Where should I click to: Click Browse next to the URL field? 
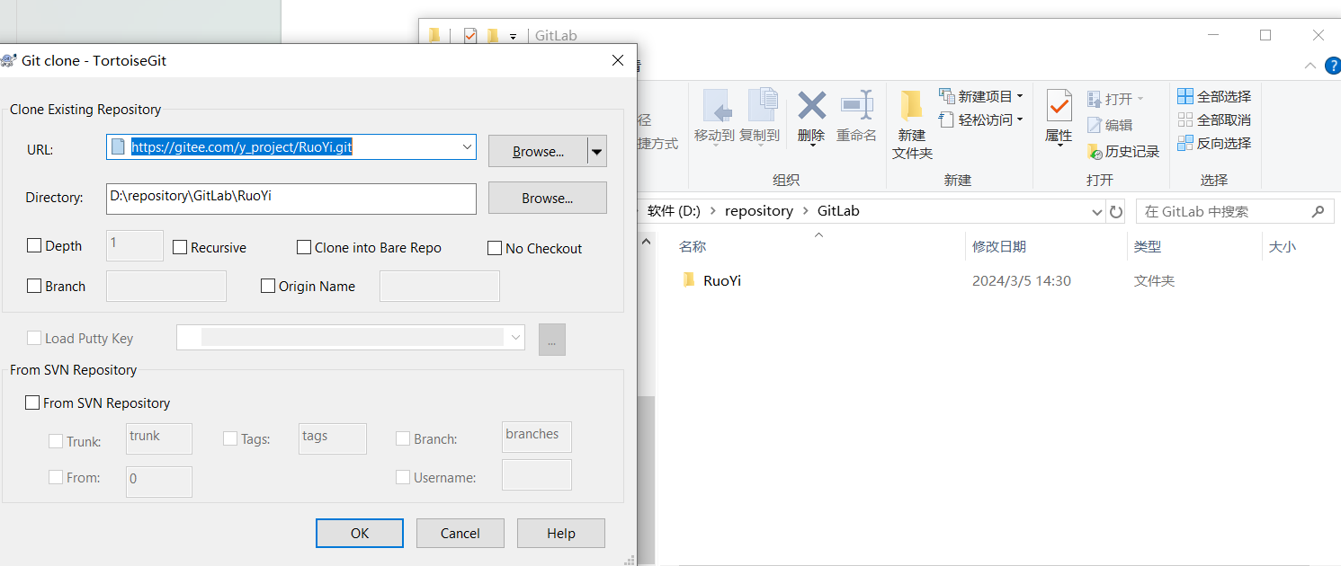click(x=538, y=152)
